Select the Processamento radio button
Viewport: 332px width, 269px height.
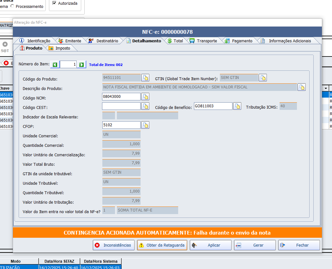click(x=12, y=6)
